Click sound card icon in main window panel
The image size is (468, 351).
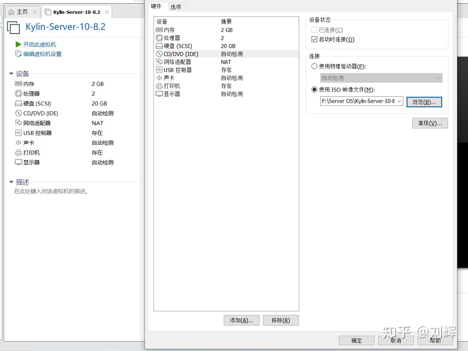pos(19,143)
